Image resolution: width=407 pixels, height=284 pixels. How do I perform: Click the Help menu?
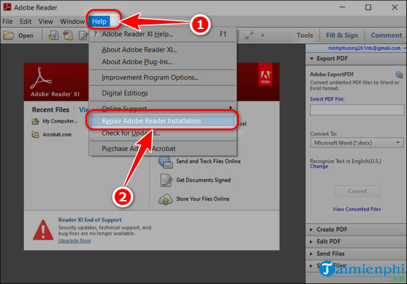99,21
